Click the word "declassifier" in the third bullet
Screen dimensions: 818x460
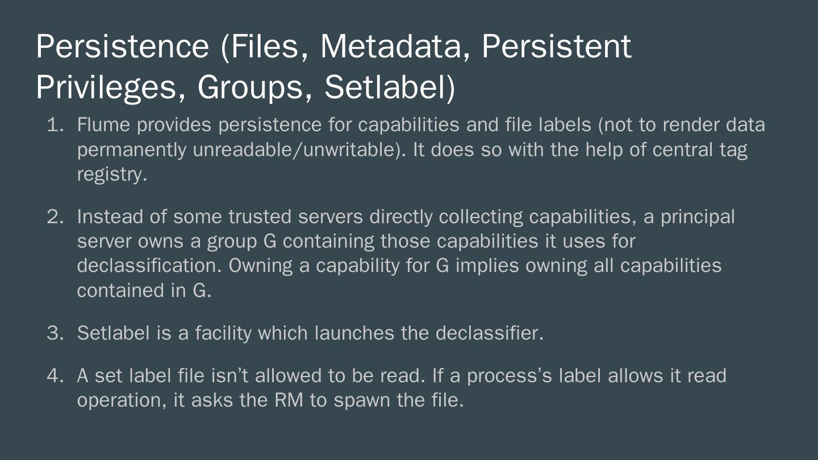488,333
